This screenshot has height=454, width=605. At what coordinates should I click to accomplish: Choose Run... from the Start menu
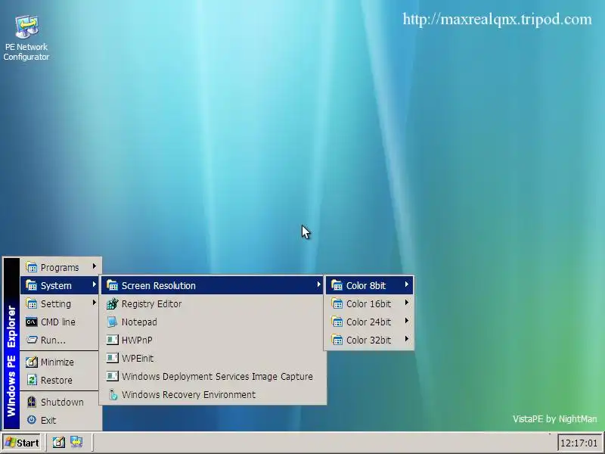(60, 340)
